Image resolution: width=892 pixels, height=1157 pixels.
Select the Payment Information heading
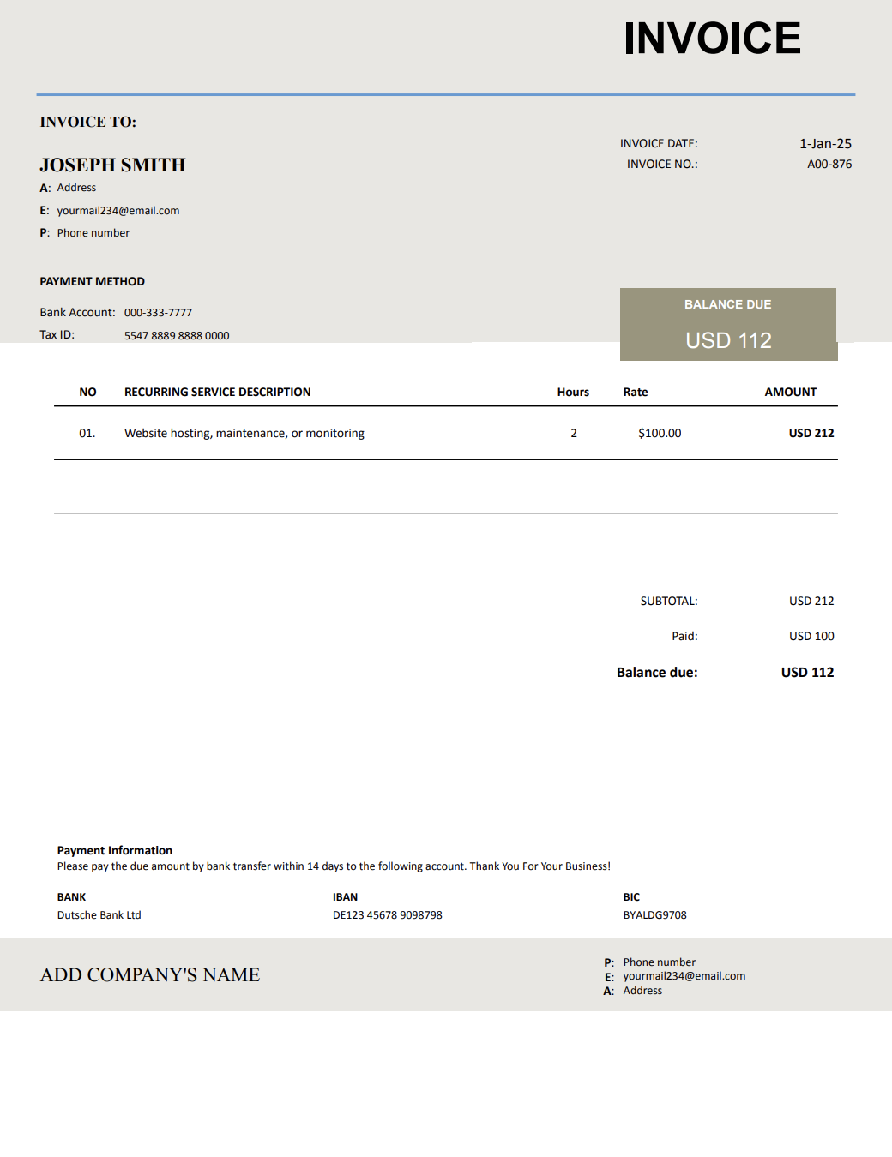pyautogui.click(x=115, y=850)
